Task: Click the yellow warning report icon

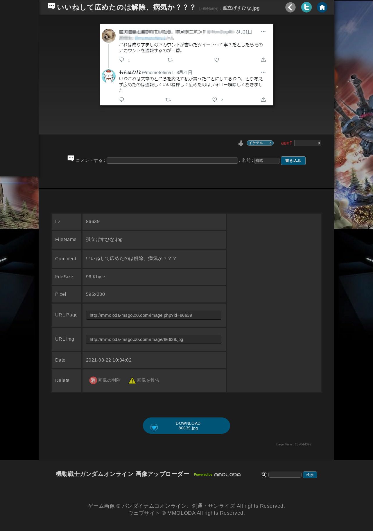Action: [132, 380]
